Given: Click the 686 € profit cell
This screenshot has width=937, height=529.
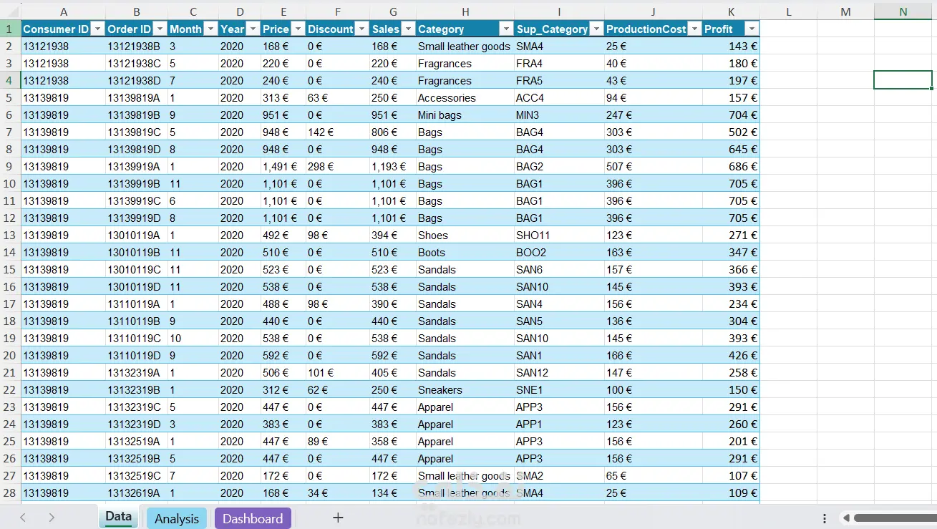Looking at the screenshot, I should click(x=731, y=167).
